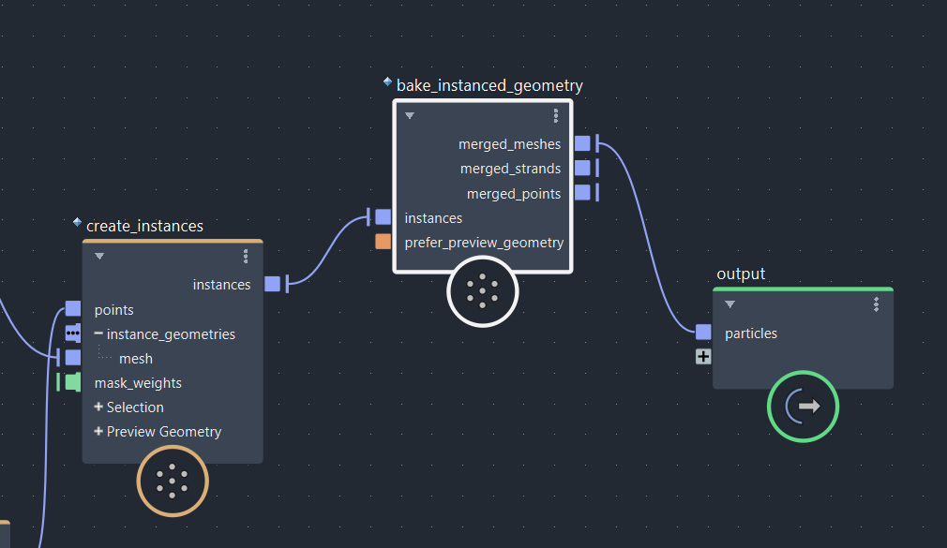Toggle the merged_points output socket
This screenshot has width=947, height=548.
click(x=582, y=193)
